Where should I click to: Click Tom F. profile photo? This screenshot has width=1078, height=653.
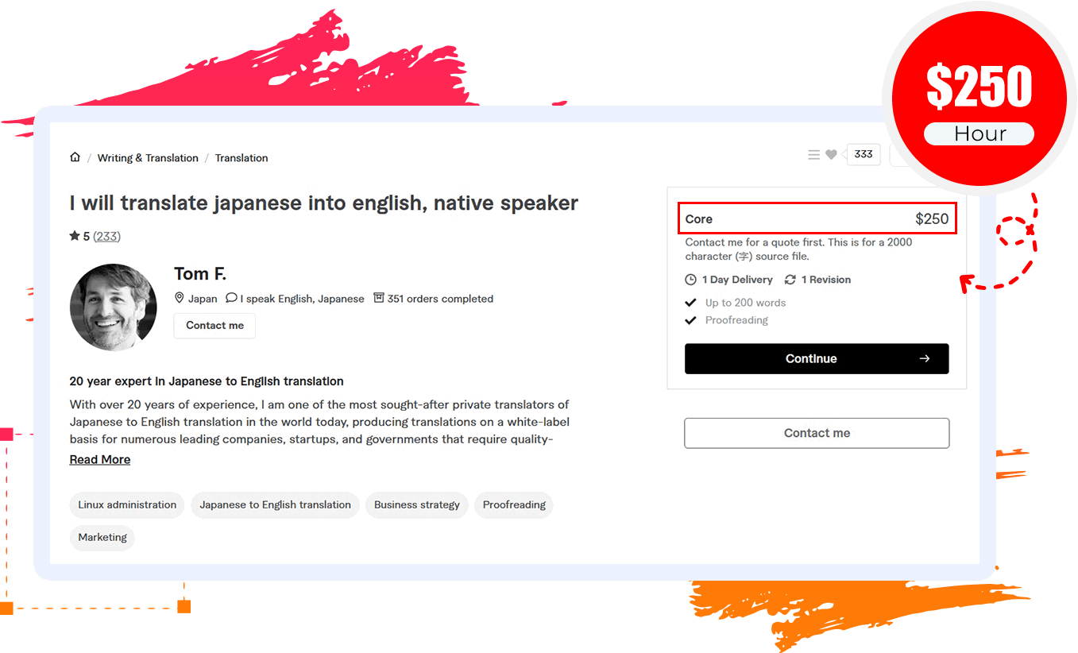(x=114, y=307)
